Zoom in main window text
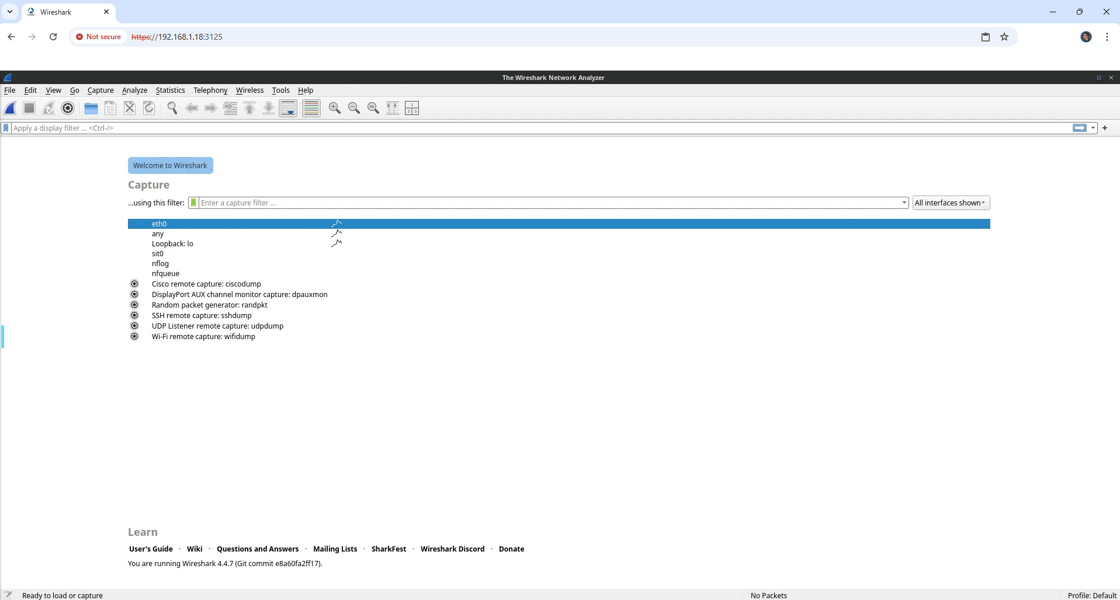This screenshot has height=600, width=1120. pos(335,108)
